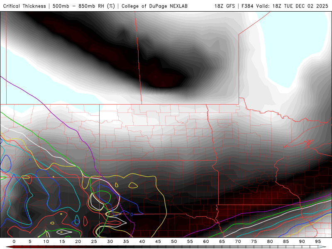332x249 pixels.
Task: Click the "85" colorbar scale label
Action: 286,242
